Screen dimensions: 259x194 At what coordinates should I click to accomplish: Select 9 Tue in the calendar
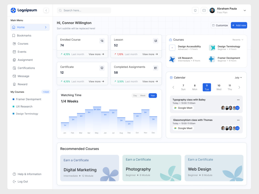point(207,87)
